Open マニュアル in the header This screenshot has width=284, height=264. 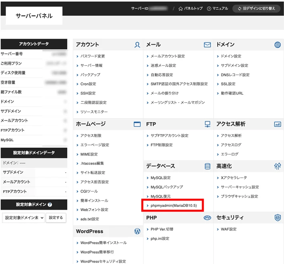[x=220, y=8]
